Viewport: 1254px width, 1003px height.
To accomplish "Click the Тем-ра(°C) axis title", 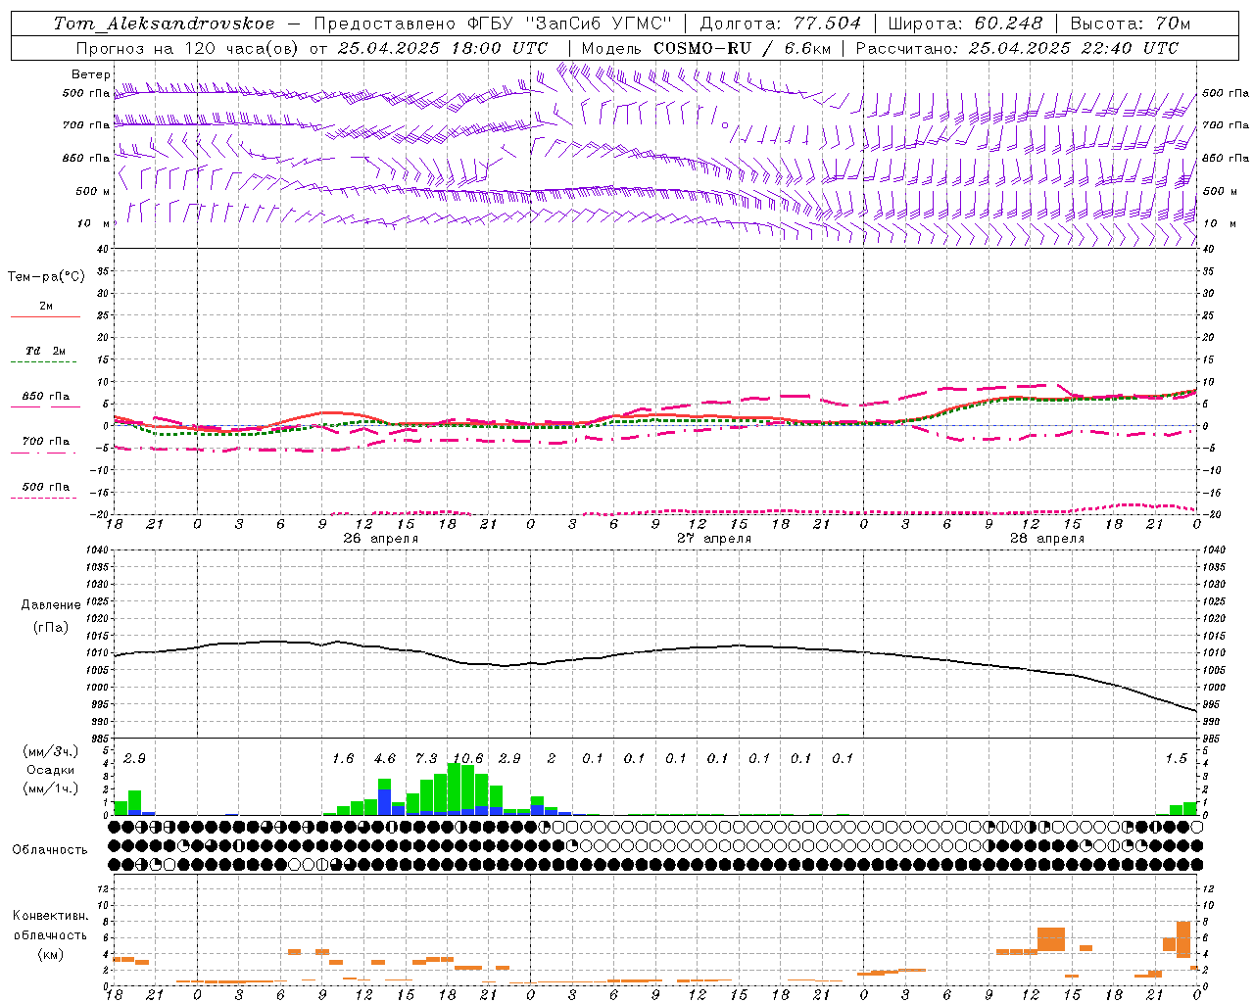I will tap(46, 277).
